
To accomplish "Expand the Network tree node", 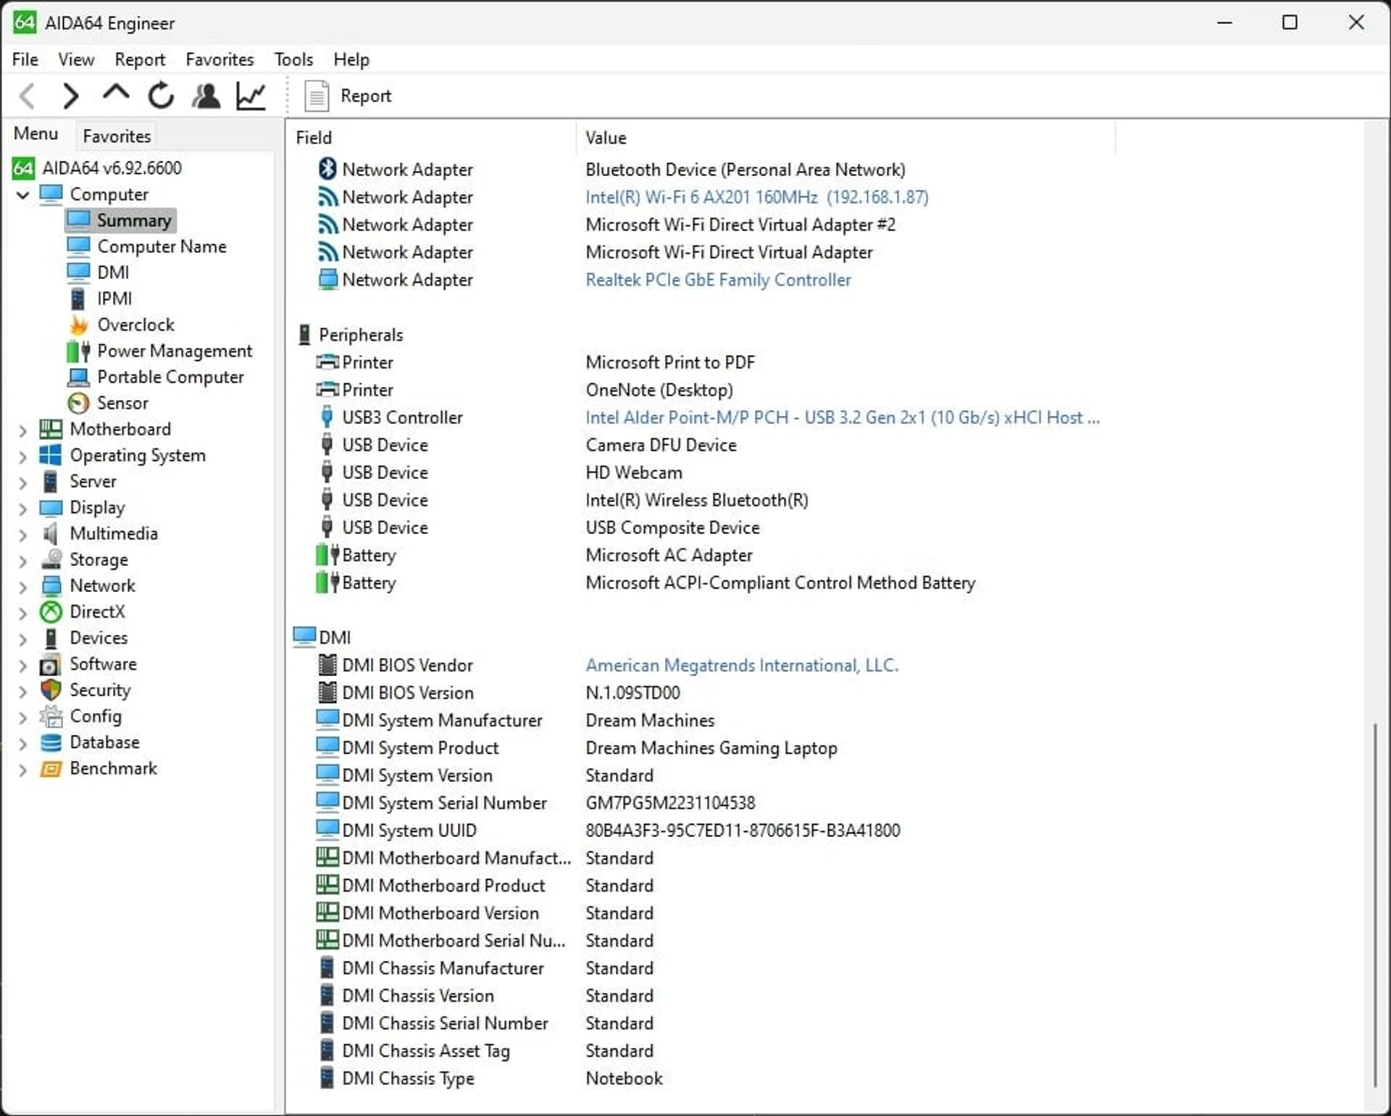I will (23, 587).
